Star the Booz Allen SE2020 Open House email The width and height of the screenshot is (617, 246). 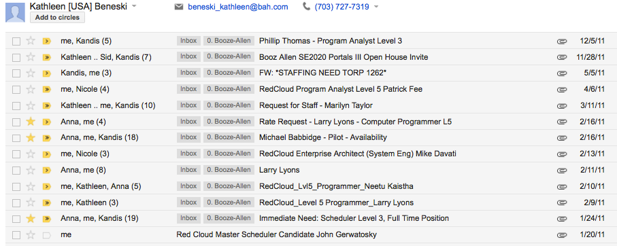[x=31, y=57]
